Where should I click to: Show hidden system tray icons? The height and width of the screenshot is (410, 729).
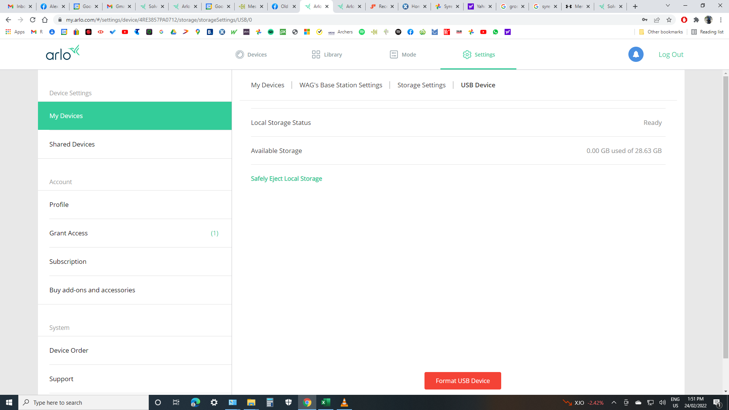(x=614, y=402)
